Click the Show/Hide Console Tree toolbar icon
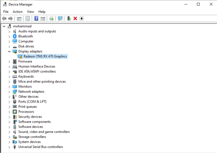The height and width of the screenshot is (153, 217). click(19, 18)
